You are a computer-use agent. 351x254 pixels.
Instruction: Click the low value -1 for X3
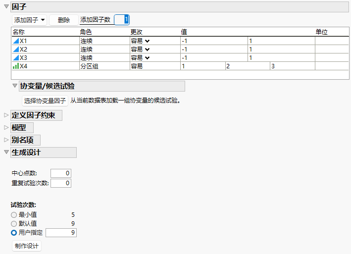coord(214,58)
